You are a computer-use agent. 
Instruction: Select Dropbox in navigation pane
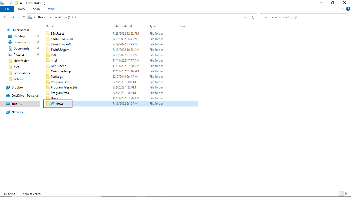point(17,87)
